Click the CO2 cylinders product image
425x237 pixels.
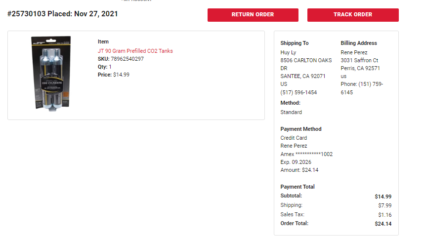tap(51, 74)
